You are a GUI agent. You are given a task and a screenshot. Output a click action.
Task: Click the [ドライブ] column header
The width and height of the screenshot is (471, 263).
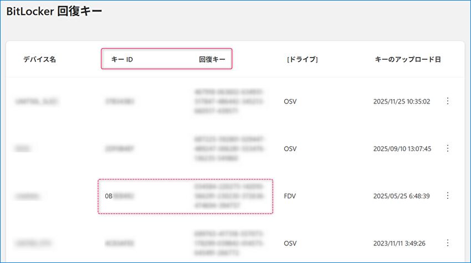302,59
